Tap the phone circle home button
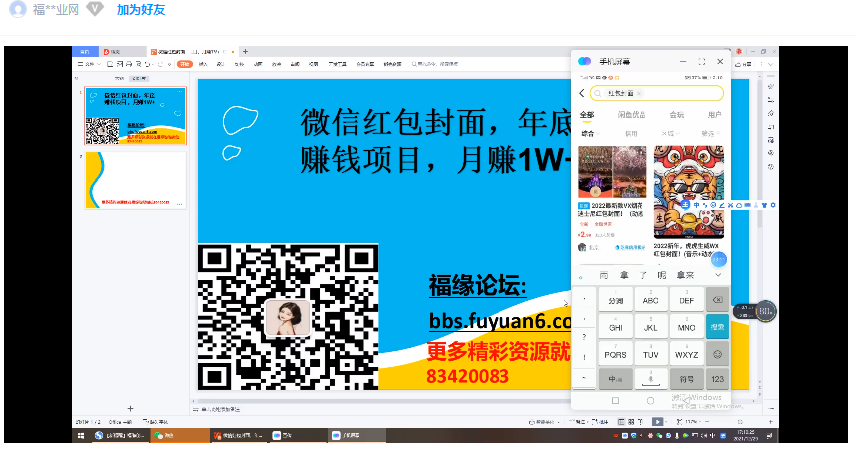 tap(650, 400)
